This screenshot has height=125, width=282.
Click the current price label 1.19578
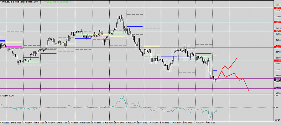coord(277,80)
